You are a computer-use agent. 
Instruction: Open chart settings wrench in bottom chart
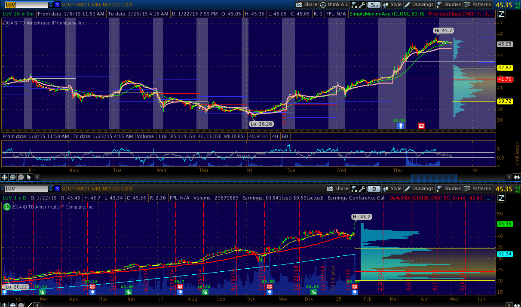coord(362,189)
